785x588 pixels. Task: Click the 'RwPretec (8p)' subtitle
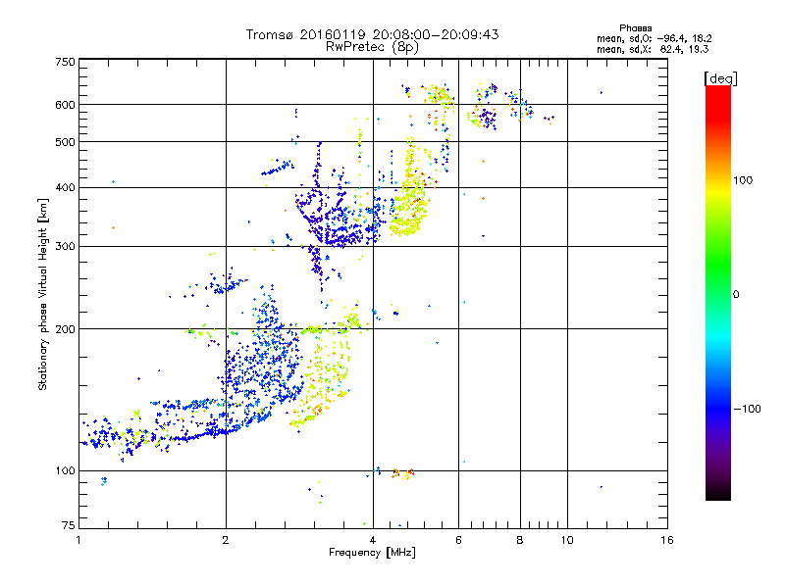tap(372, 47)
